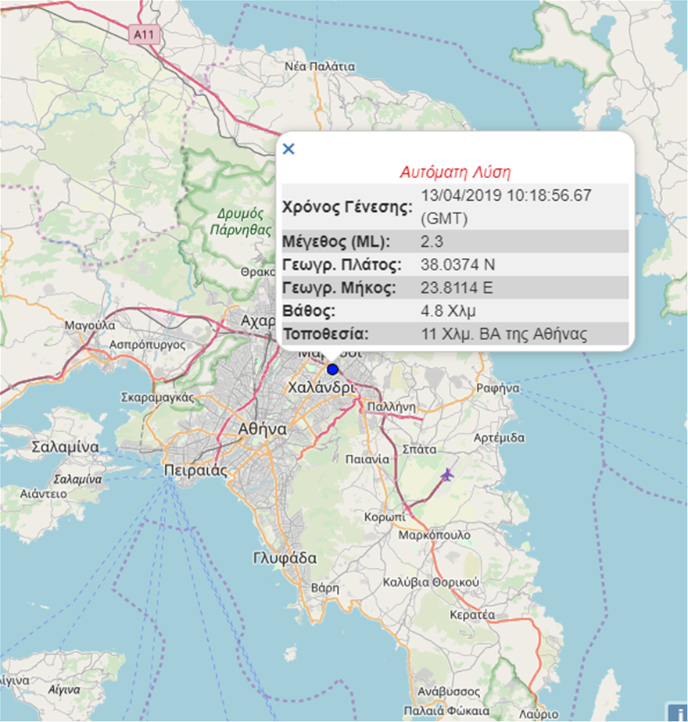Screen dimensions: 688x722
Task: Click the blue epicenter marker dot
Action: [332, 369]
